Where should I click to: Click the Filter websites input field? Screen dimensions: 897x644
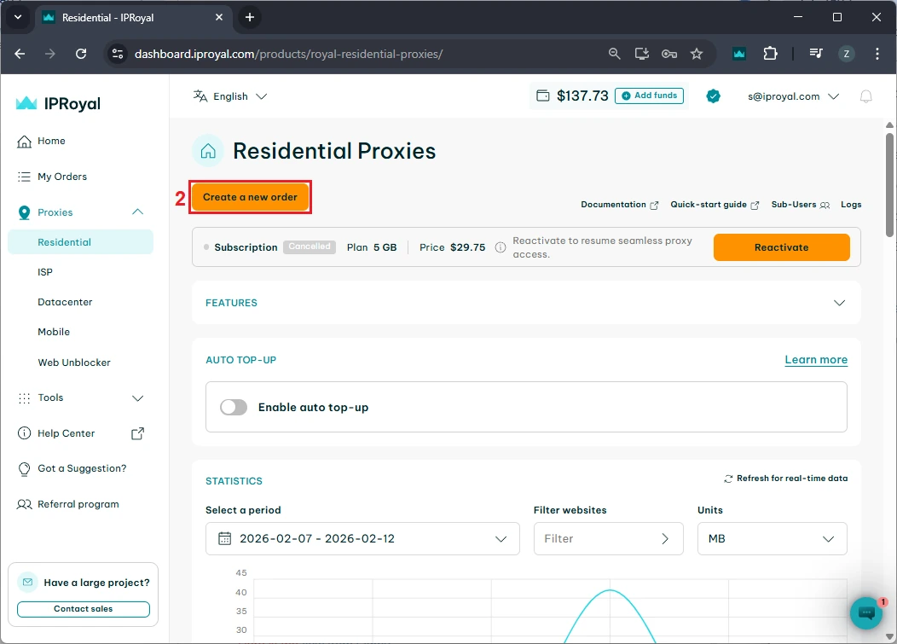(x=597, y=539)
